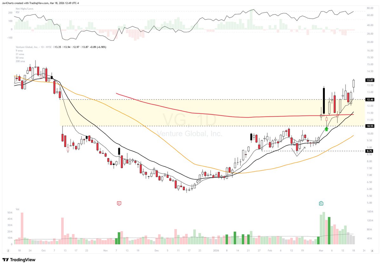
Task: Click the Feb label on the date axis
Action: [x=270, y=251]
